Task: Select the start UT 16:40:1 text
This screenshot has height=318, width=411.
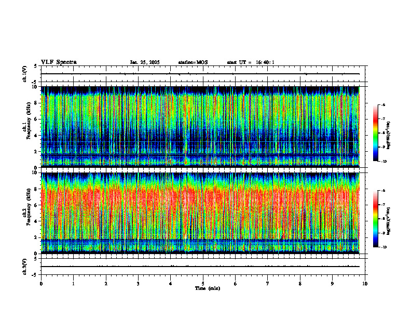Action: [x=251, y=62]
